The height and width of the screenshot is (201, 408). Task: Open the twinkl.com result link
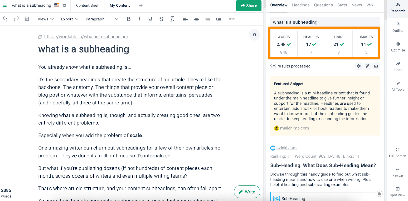click(x=286, y=148)
